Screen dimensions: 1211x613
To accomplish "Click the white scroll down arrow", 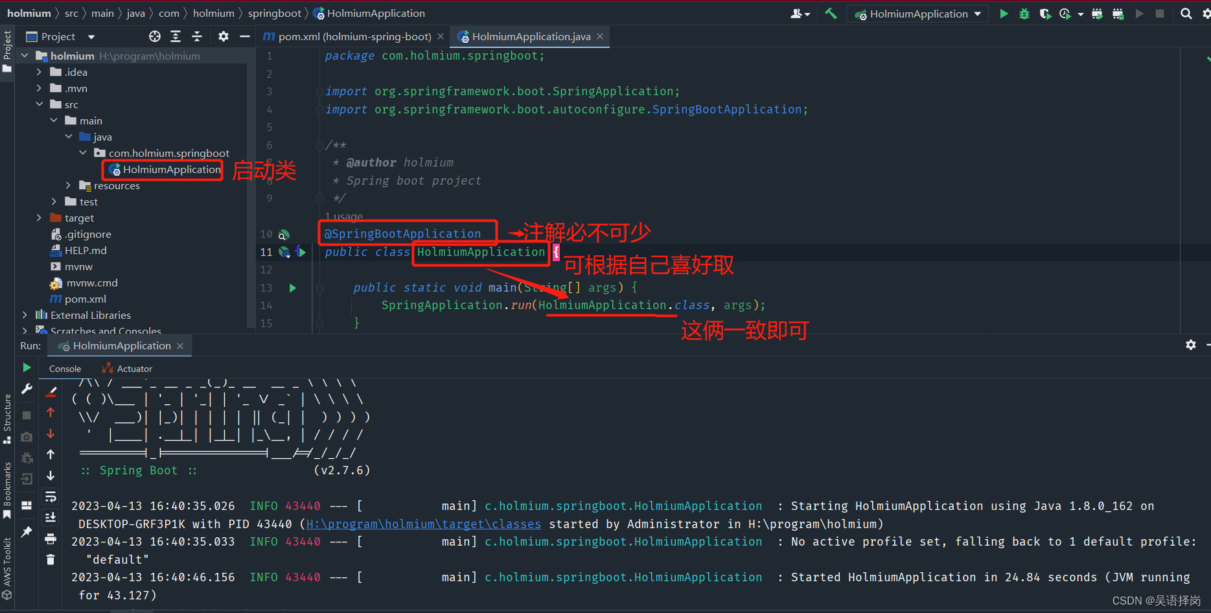I will [x=51, y=476].
